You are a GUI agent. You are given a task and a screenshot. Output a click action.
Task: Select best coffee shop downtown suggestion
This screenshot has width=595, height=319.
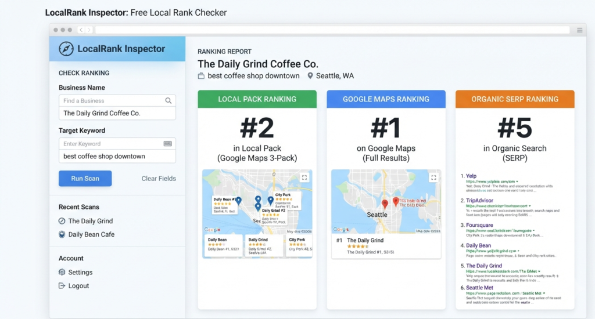tap(117, 157)
